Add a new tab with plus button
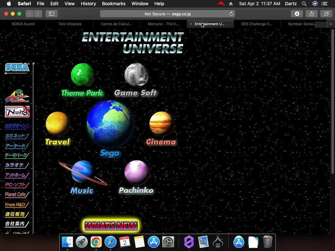Image resolution: width=335 pixels, height=251 pixels. pos(331,24)
